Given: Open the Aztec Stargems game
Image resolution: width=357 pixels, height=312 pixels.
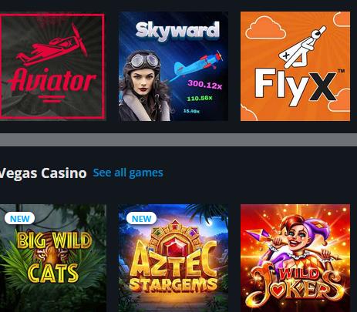Looking at the screenshot, I should point(173,258).
